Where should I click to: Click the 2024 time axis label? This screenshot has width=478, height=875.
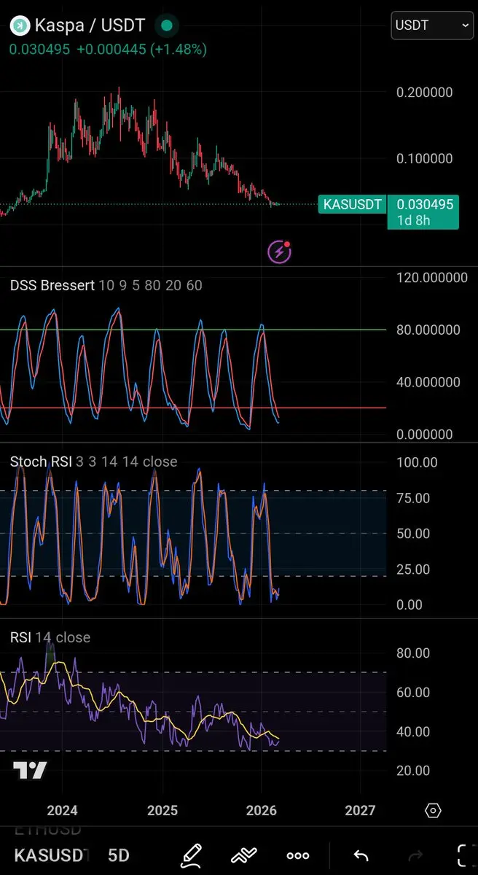pyautogui.click(x=62, y=810)
